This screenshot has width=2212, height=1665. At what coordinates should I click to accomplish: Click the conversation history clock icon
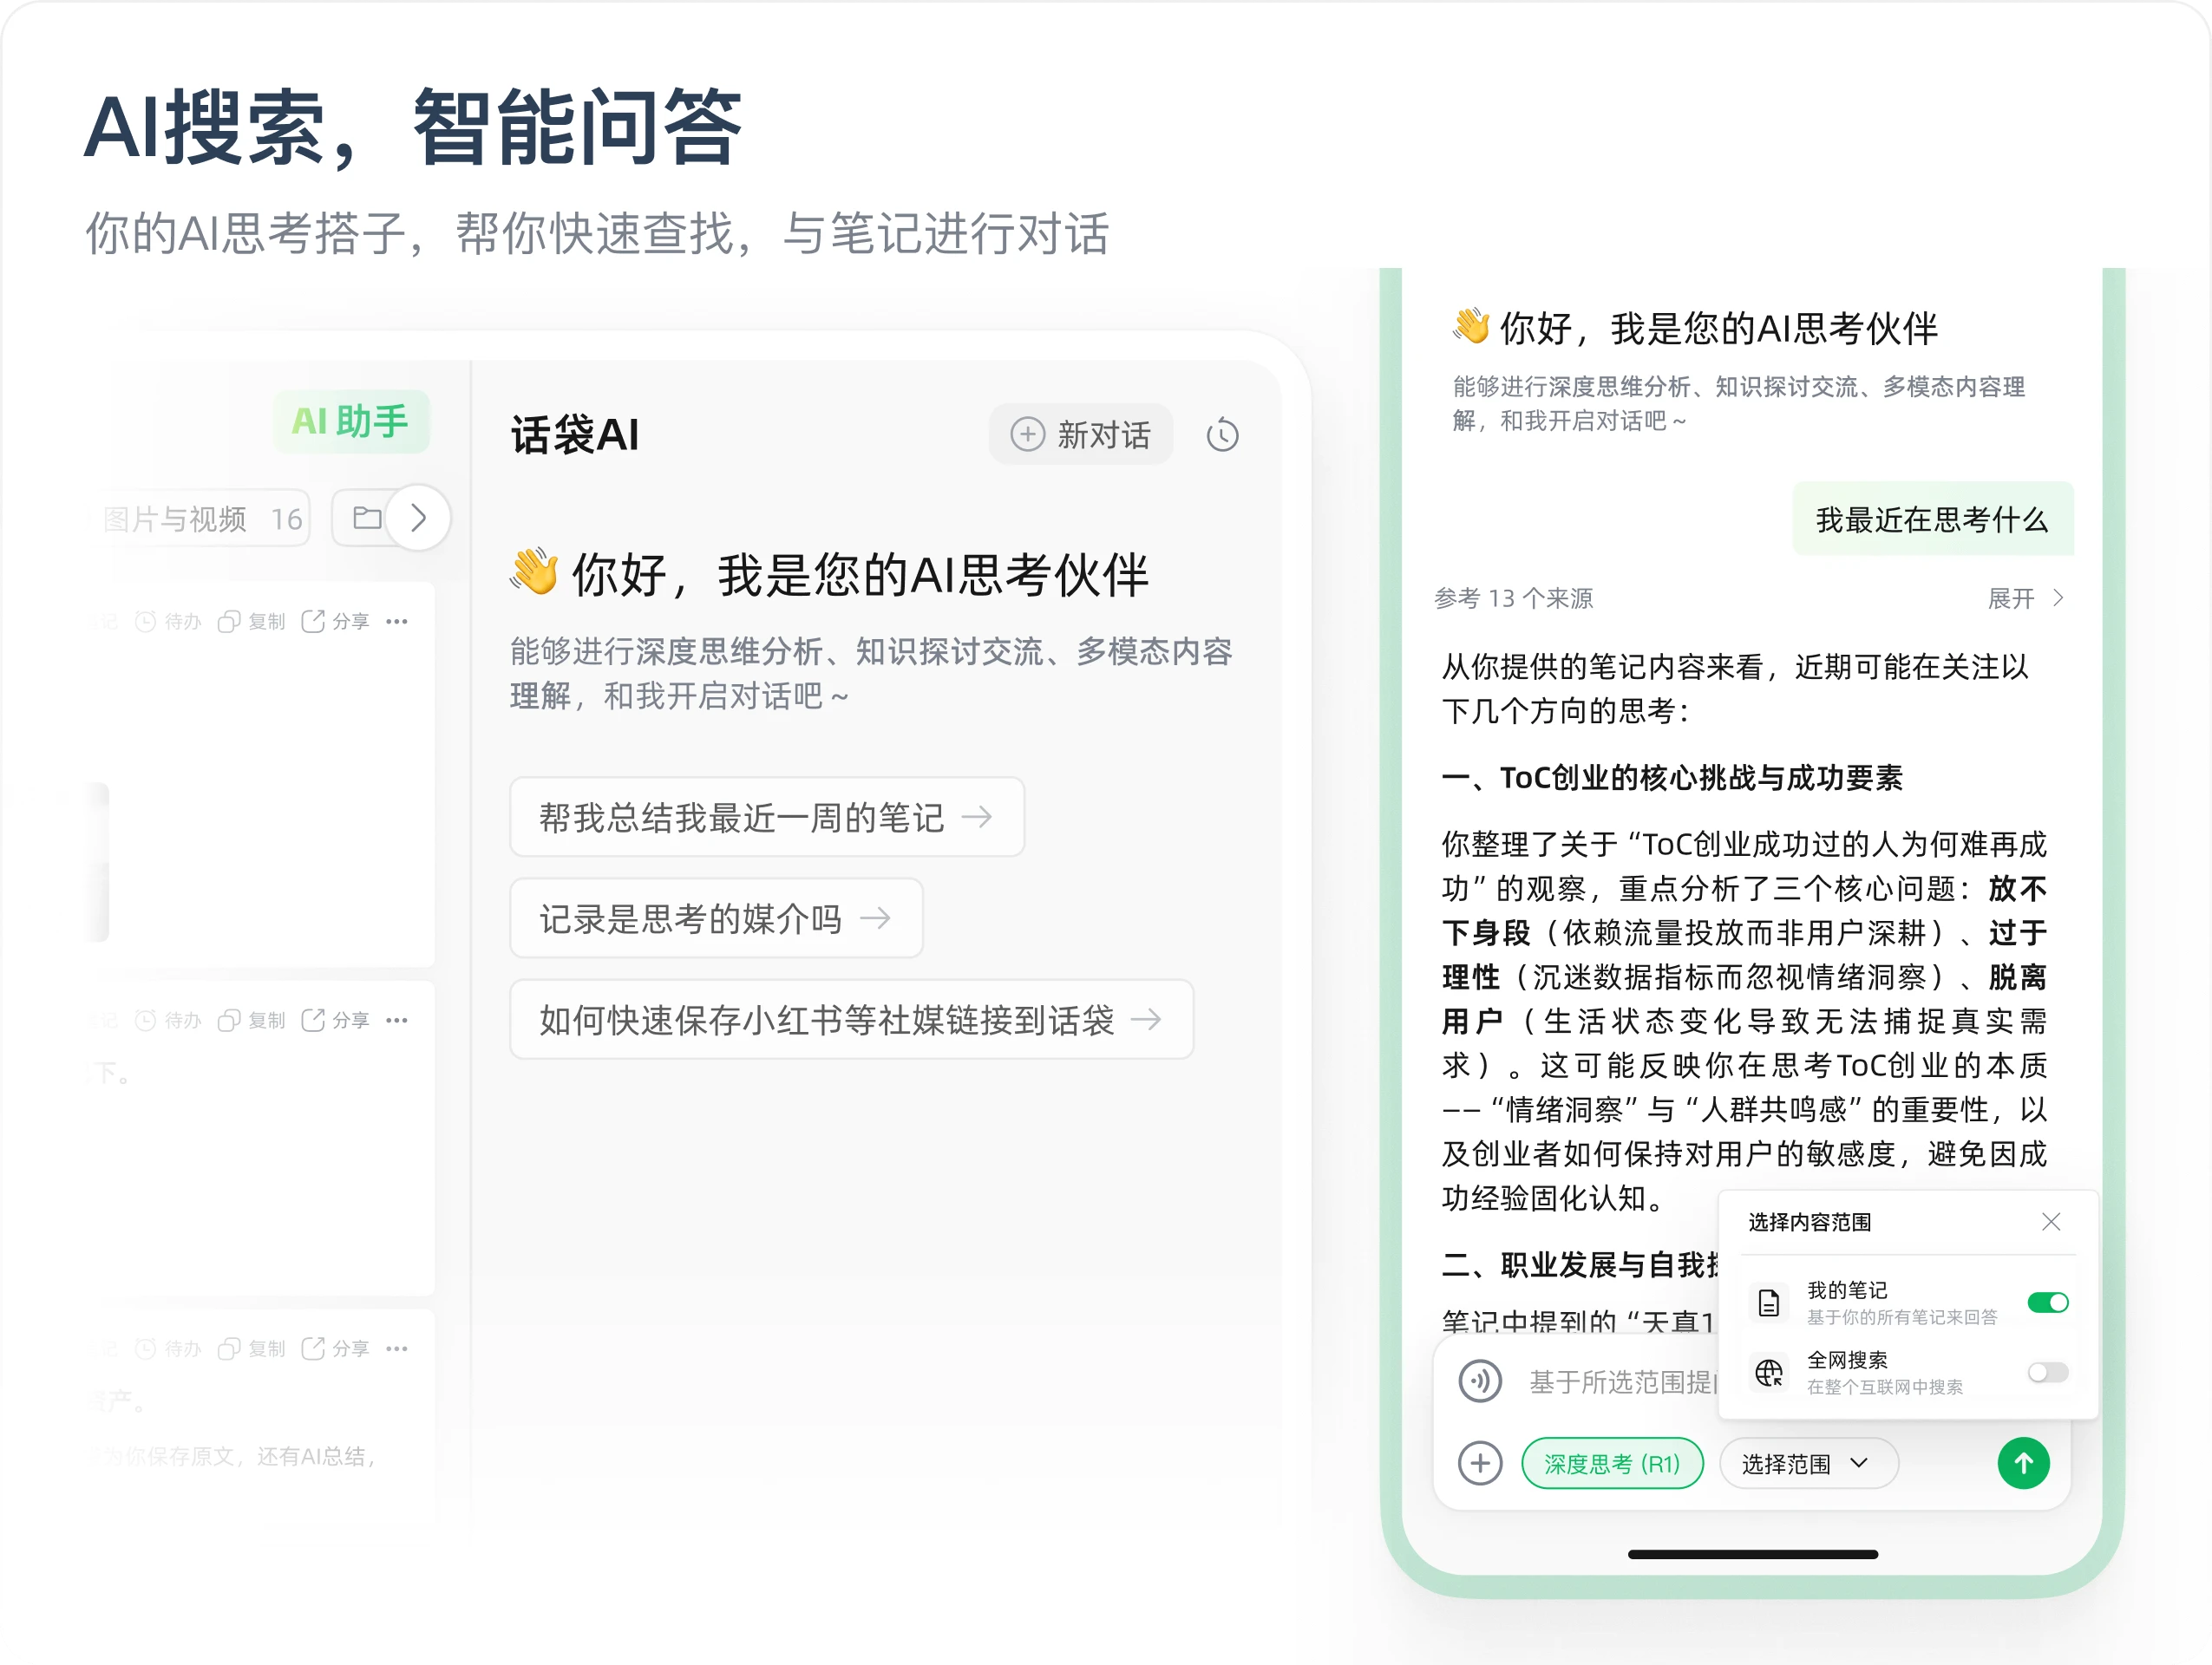[1222, 434]
